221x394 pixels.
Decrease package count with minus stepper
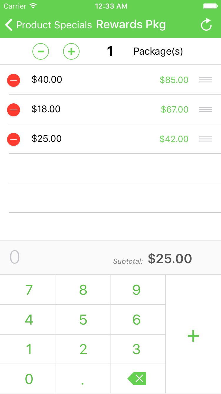tap(41, 51)
